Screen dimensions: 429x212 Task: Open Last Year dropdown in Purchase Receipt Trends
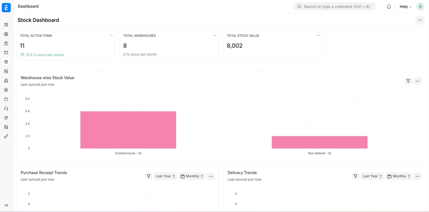(x=165, y=176)
